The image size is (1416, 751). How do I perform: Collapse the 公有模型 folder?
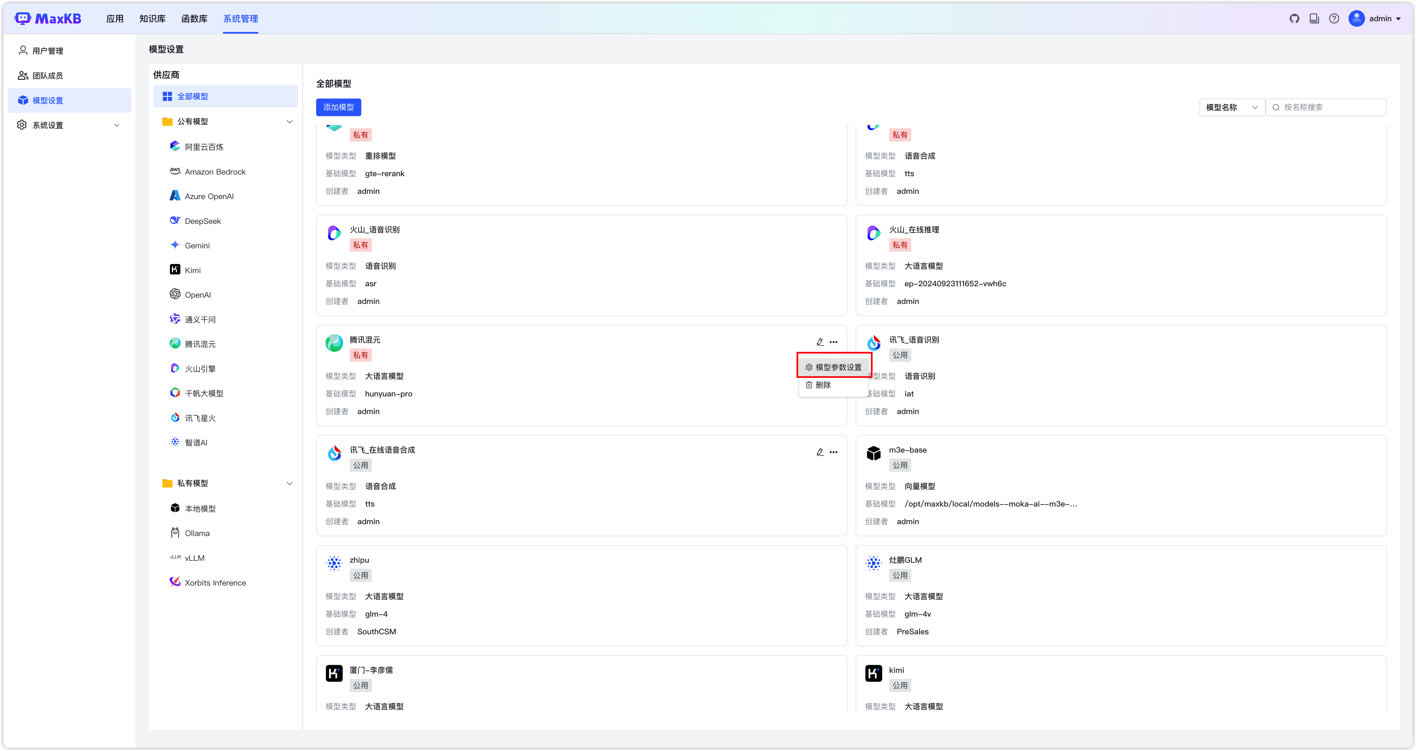pos(290,121)
